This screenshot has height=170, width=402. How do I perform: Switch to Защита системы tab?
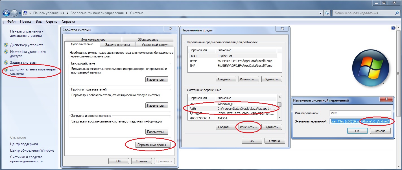tap(117, 45)
